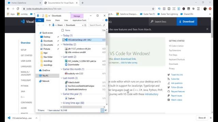Click Show all downloads button
The image size is (218, 122).
202,118
